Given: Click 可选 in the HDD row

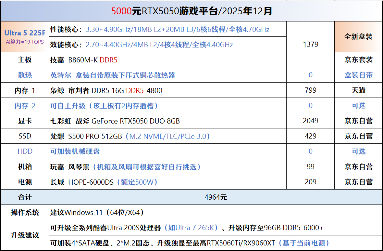Looking at the screenshot, I should tap(358, 151).
